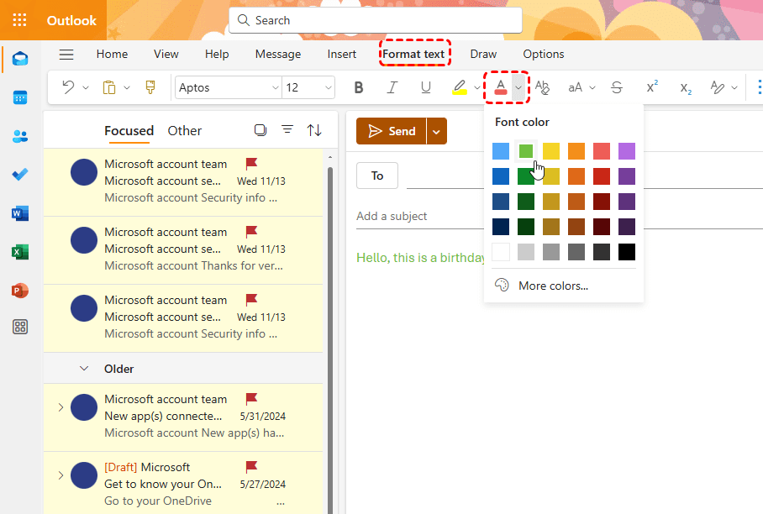Choose More colors... option
The width and height of the screenshot is (763, 514).
[x=553, y=286]
